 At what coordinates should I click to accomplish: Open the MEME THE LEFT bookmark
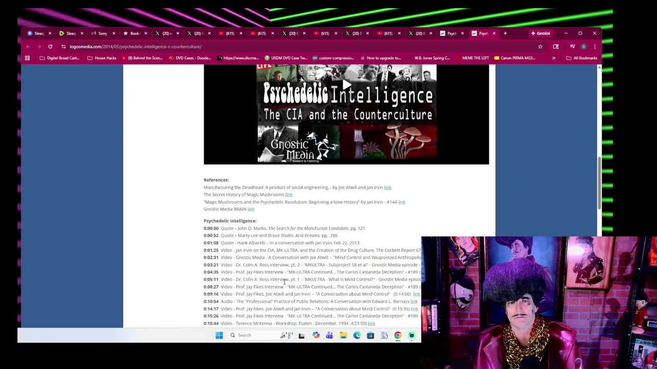[472, 58]
